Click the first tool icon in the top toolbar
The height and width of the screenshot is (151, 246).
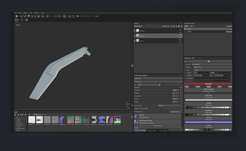tap(16, 16)
